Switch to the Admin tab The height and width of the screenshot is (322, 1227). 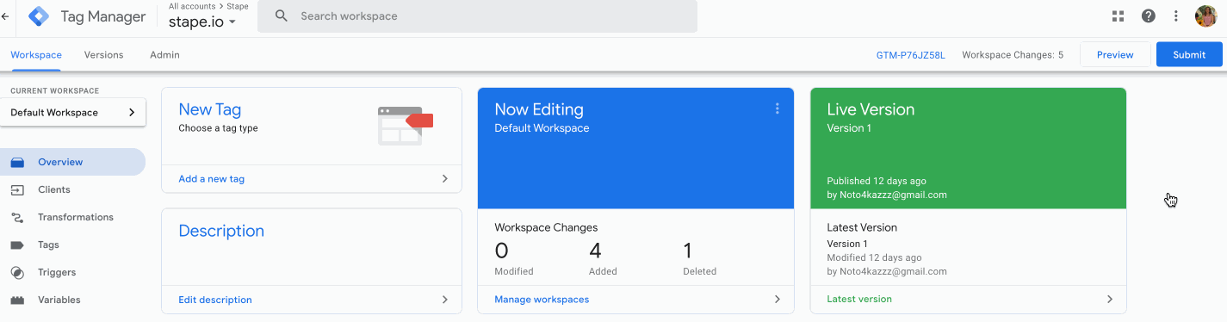(164, 54)
